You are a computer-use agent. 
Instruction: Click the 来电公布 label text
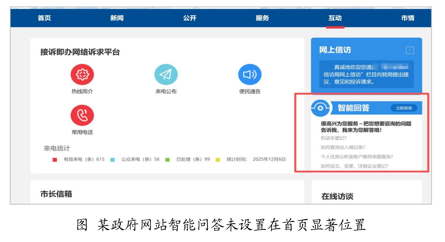[166, 91]
